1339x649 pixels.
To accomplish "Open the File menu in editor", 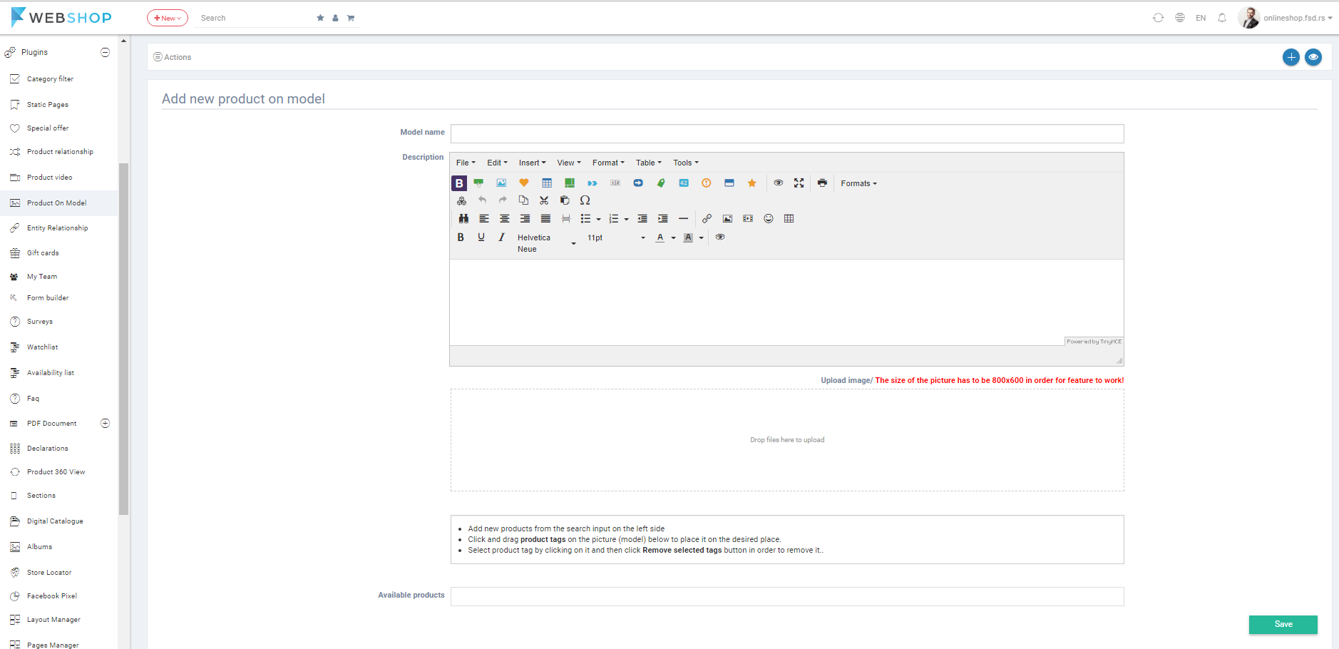I will (466, 163).
